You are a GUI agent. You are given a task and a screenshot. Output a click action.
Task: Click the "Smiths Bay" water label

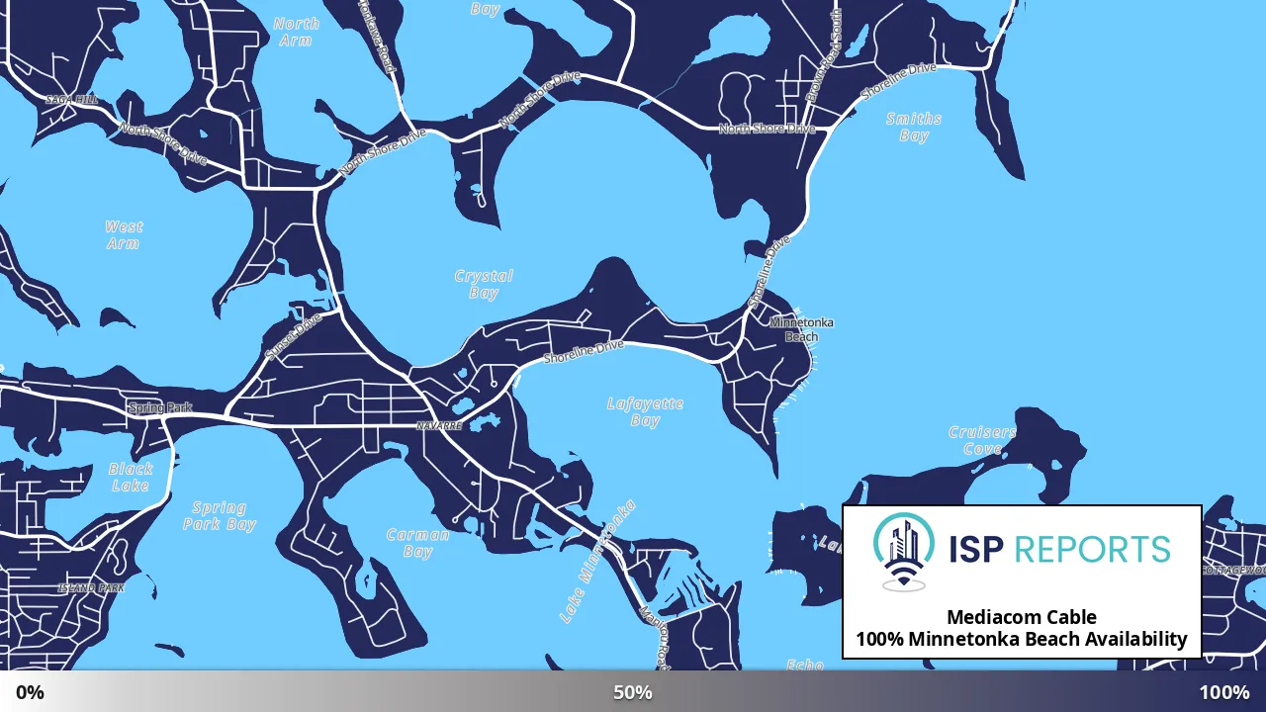pos(914,128)
